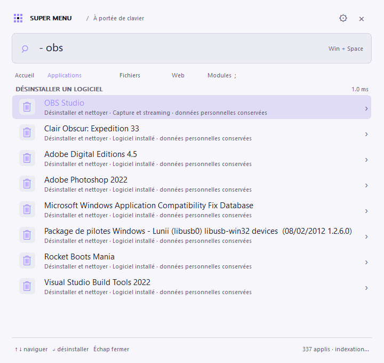Click the 'DÉSINSTALLER UN LOGICIEL' section header
The image size is (384, 363).
click(x=59, y=89)
